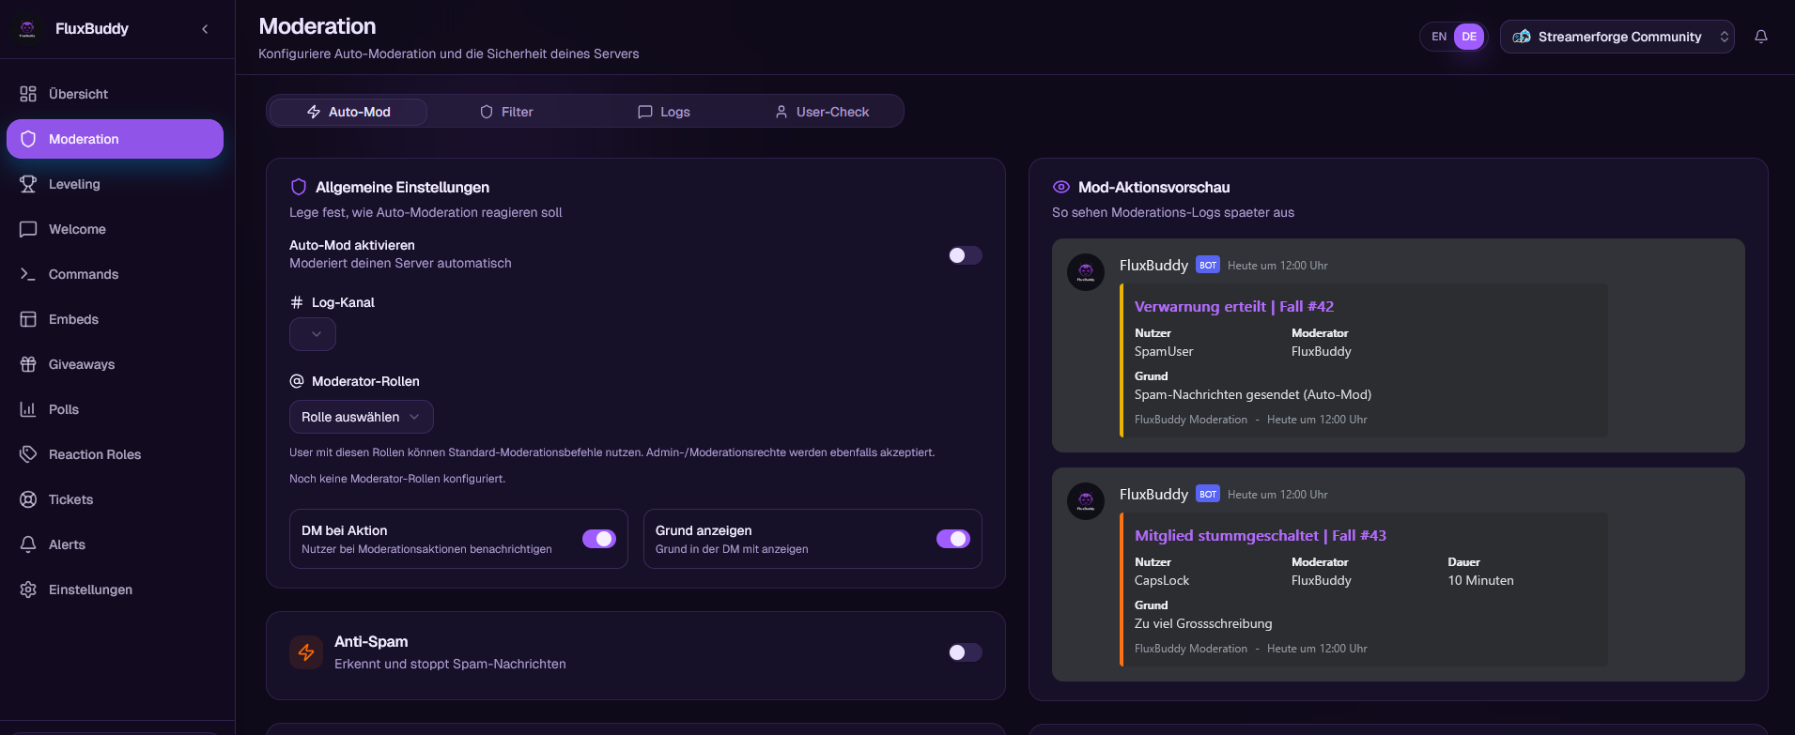Open the Streamerforge Community server selector
This screenshot has width=1795, height=735.
point(1617,37)
